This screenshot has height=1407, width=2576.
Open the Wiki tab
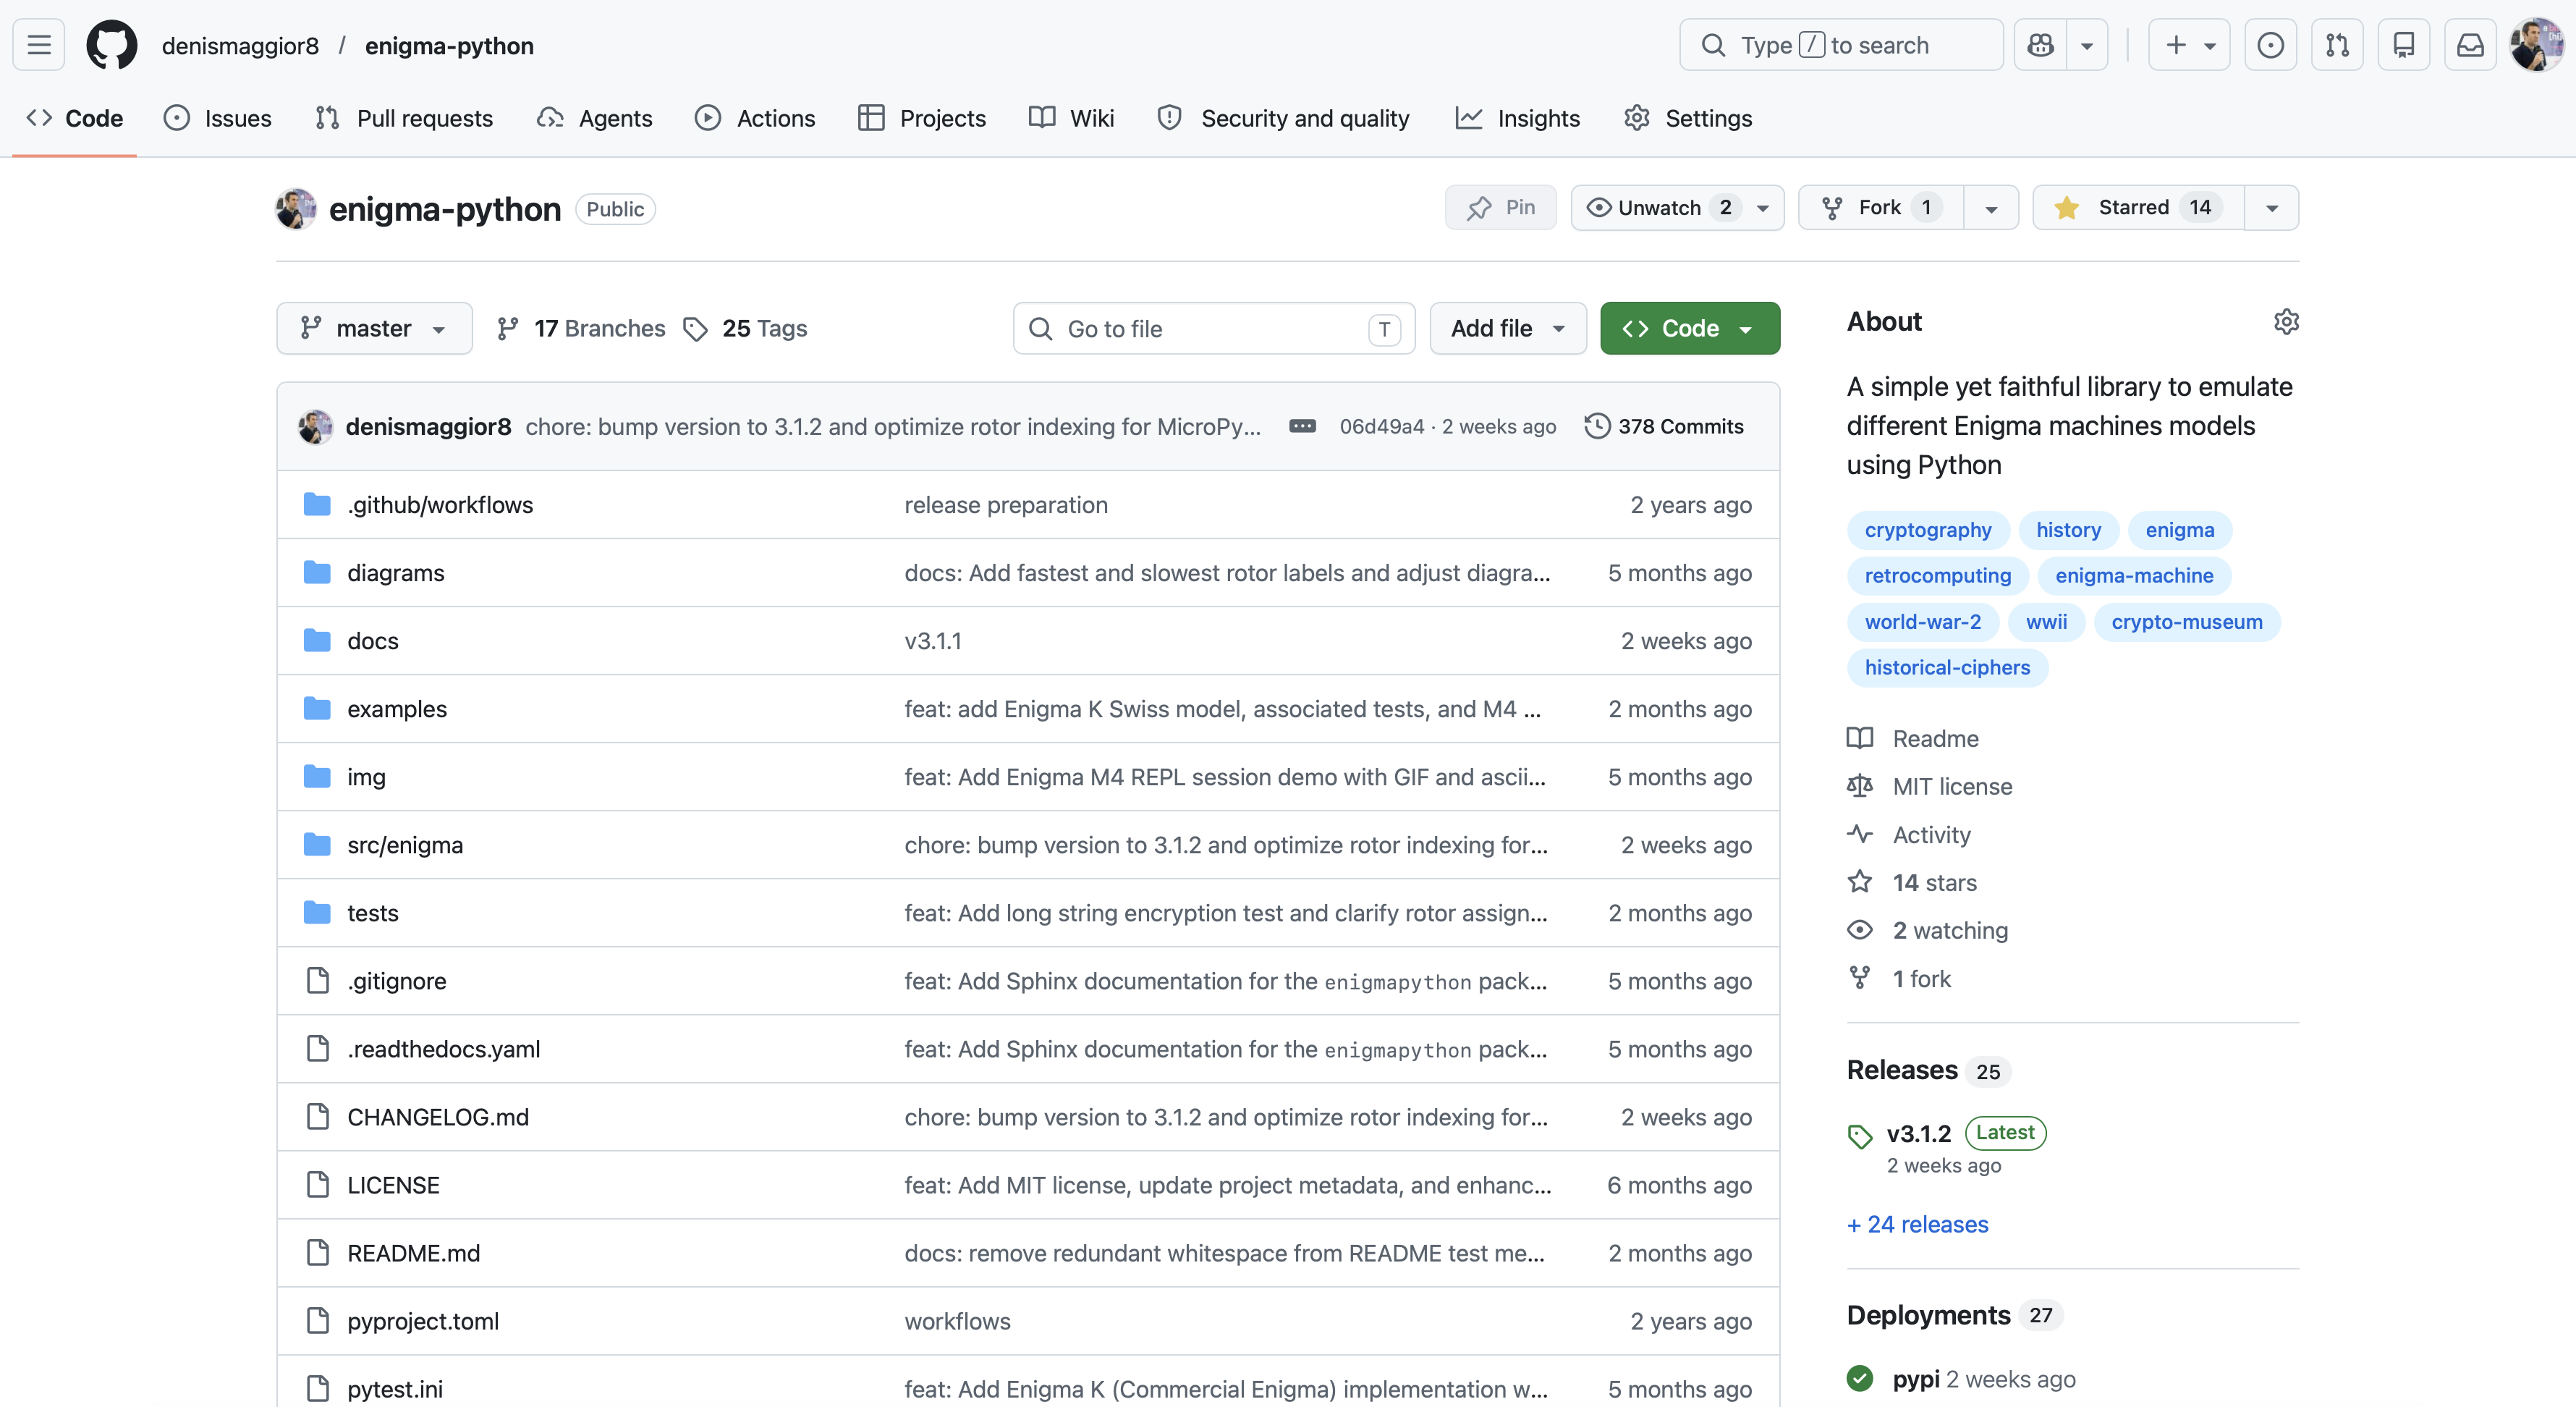click(x=1072, y=118)
